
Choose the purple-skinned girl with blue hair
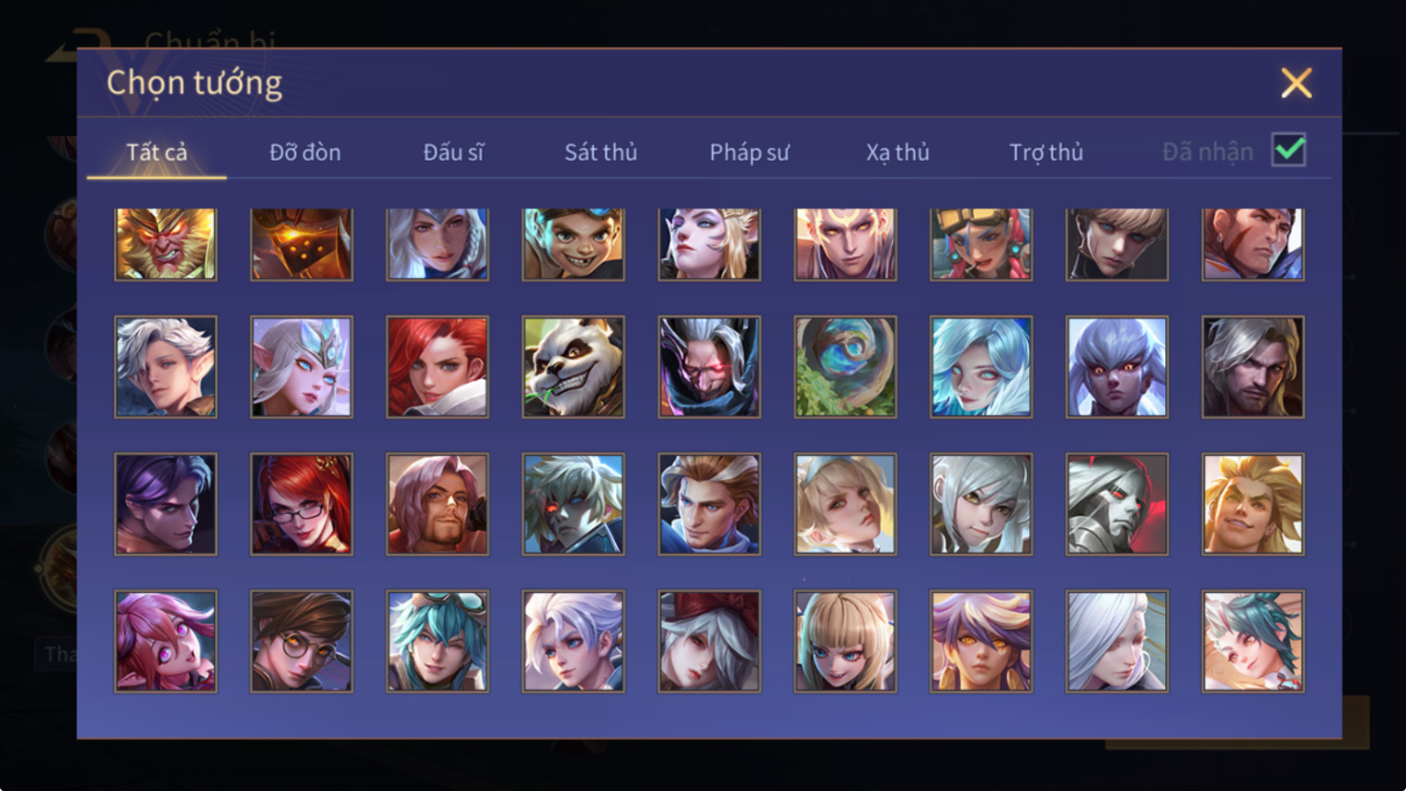point(1117,366)
